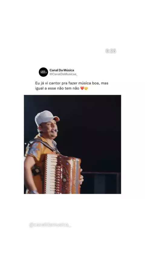Image resolution: width=145 pixels, height=259 pixels.
Task: Click the astonished face emoji
Action: (x=86, y=88)
